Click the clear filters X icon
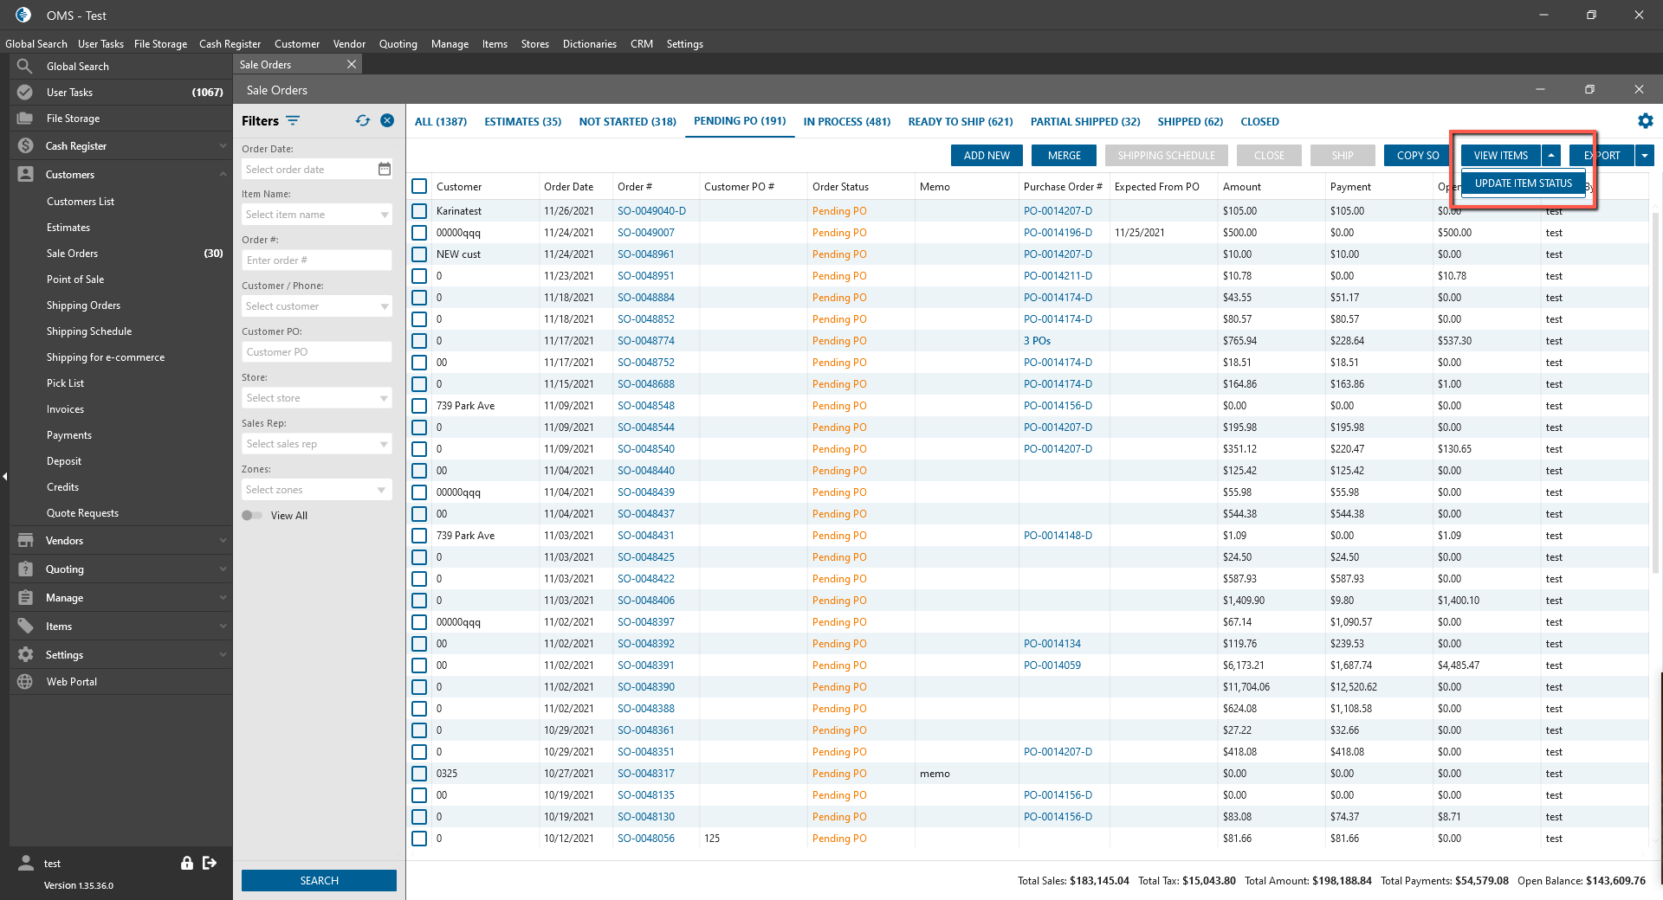 [387, 121]
